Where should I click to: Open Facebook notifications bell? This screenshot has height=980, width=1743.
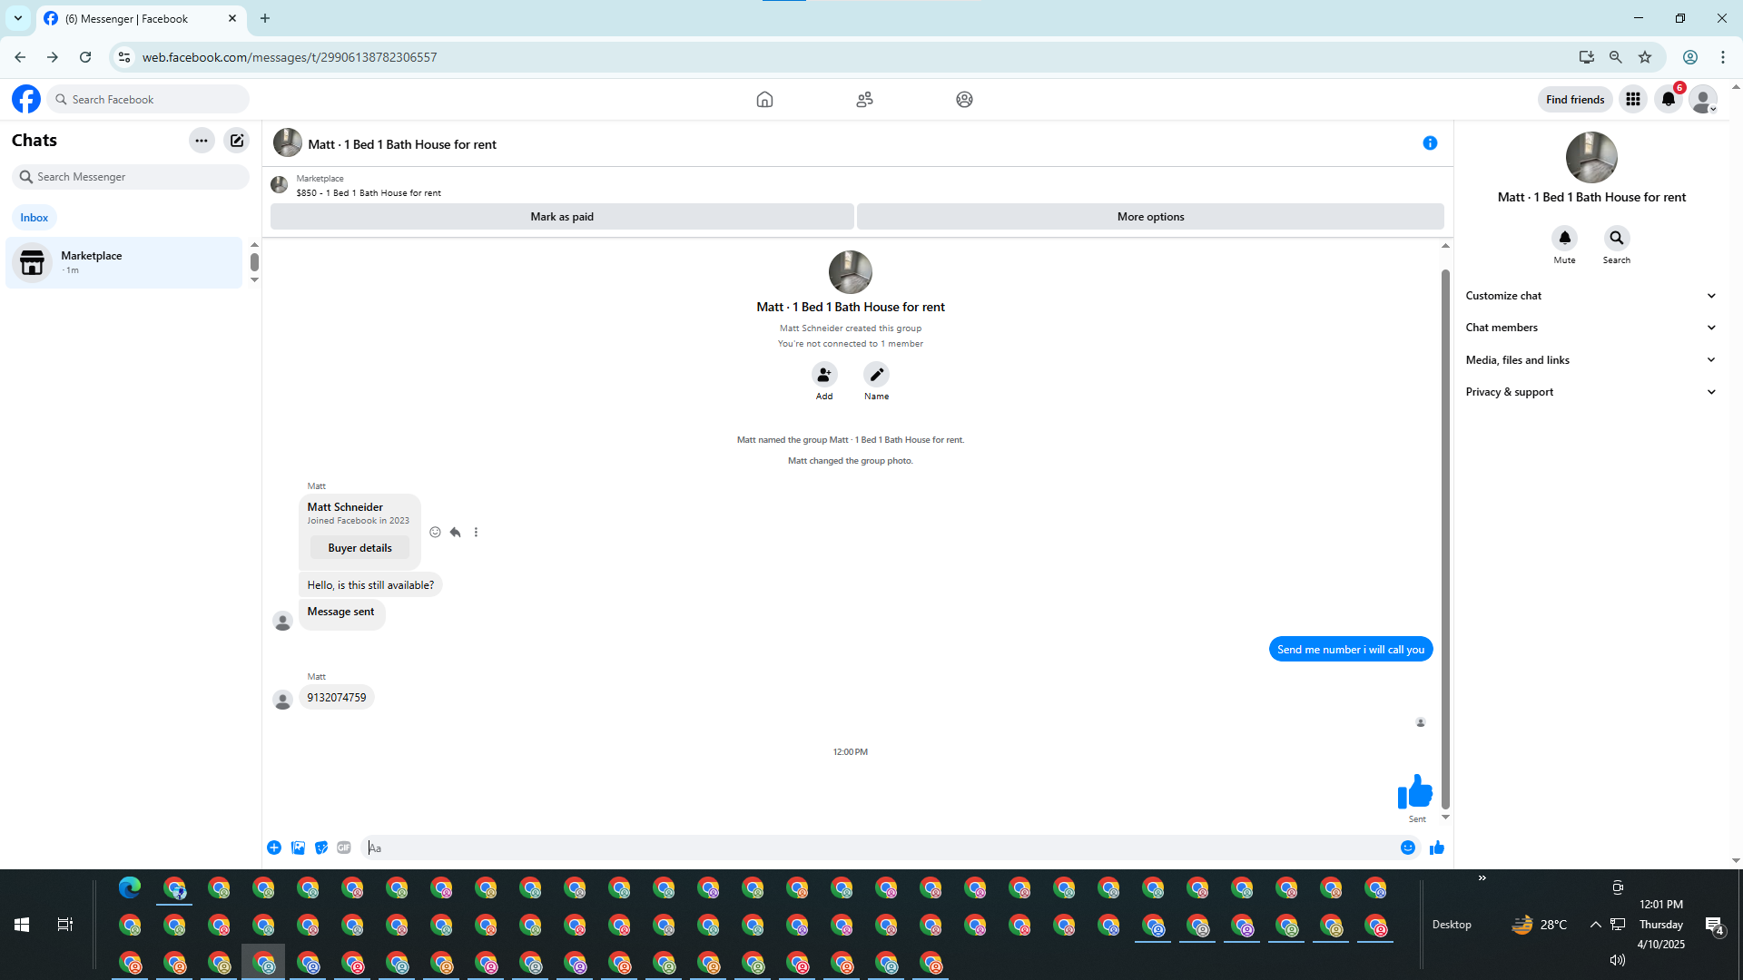point(1669,100)
